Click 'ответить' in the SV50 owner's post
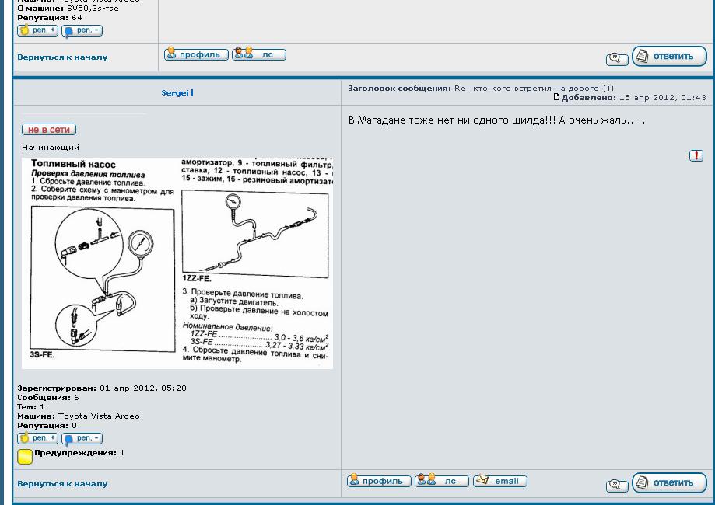This screenshot has height=505, width=715. (668, 56)
